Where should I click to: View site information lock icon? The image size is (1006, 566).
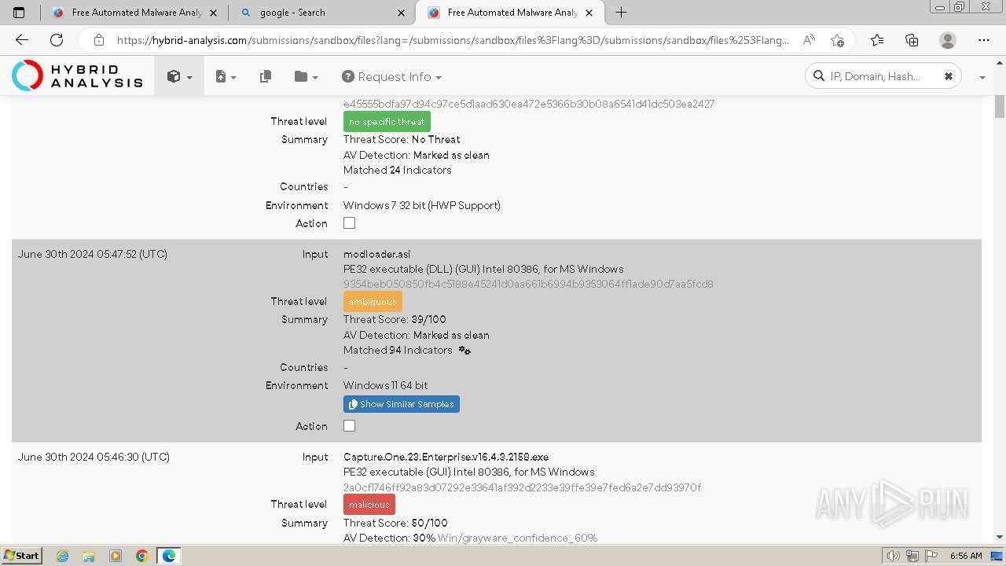coord(98,40)
